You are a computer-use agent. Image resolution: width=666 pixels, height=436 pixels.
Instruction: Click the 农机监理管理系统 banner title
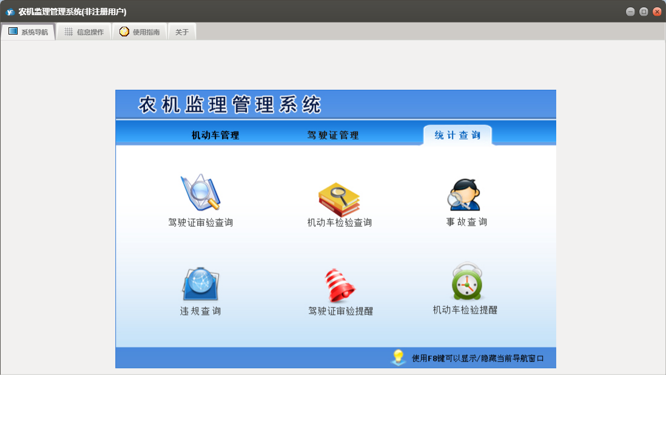[229, 104]
